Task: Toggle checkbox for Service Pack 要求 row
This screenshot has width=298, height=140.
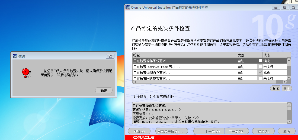Action: pos(260,67)
